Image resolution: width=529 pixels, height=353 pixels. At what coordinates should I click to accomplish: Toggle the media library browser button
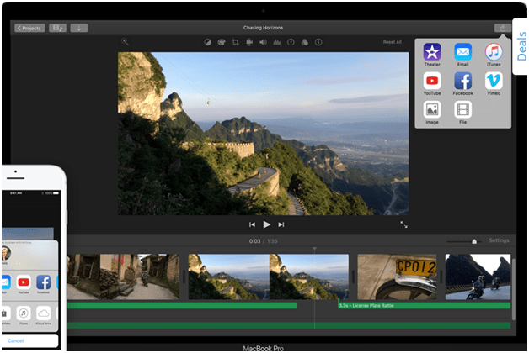[x=57, y=28]
